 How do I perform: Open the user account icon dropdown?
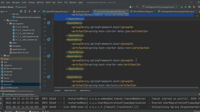(131, 7)
